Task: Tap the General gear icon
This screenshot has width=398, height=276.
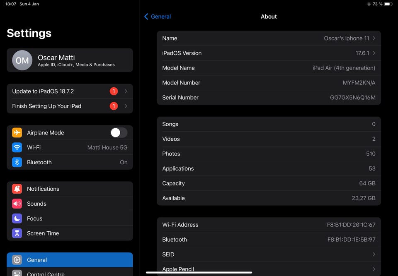Action: coord(17,260)
